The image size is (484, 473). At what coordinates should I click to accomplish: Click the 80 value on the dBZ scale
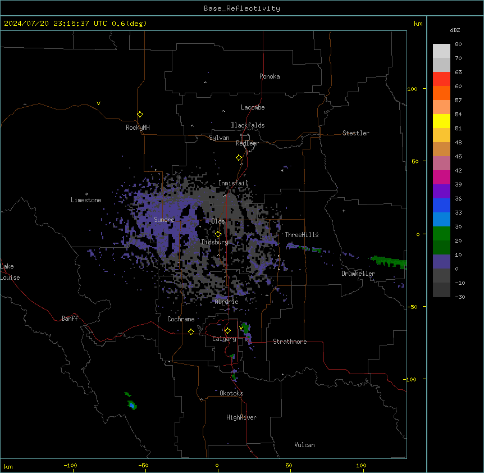point(458,44)
